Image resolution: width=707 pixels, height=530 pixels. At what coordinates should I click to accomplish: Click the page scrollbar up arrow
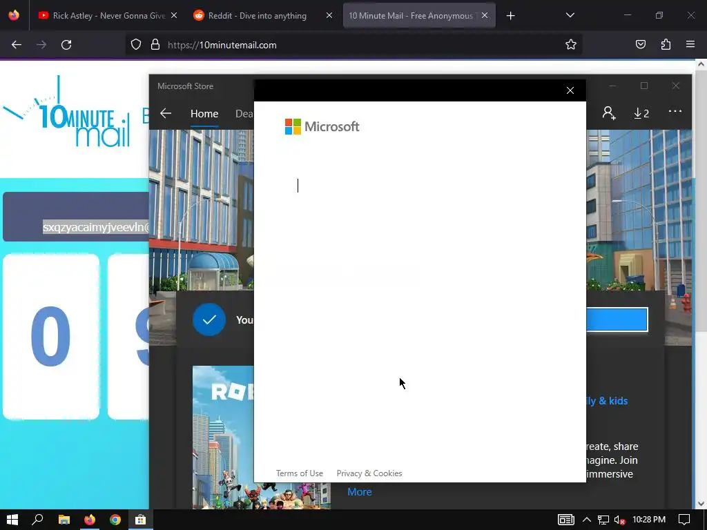pyautogui.click(x=701, y=64)
